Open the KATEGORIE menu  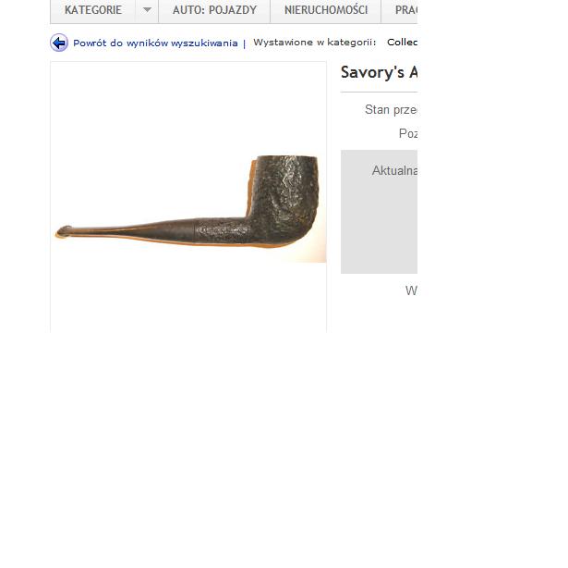click(92, 10)
